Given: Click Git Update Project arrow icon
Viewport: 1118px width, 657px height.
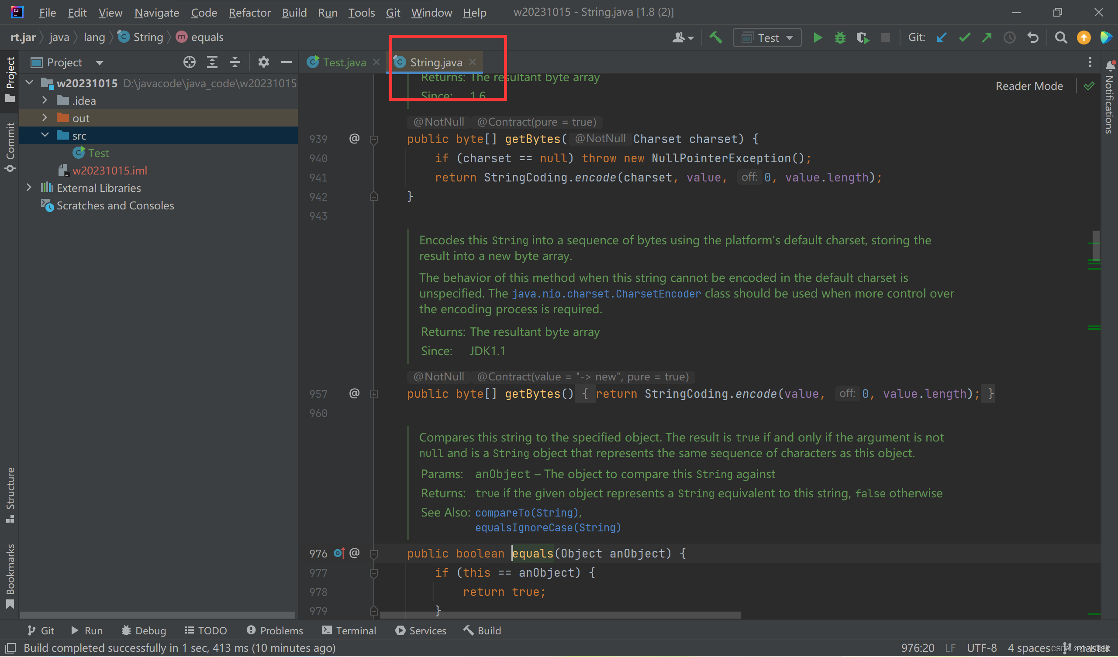Looking at the screenshot, I should pos(941,38).
